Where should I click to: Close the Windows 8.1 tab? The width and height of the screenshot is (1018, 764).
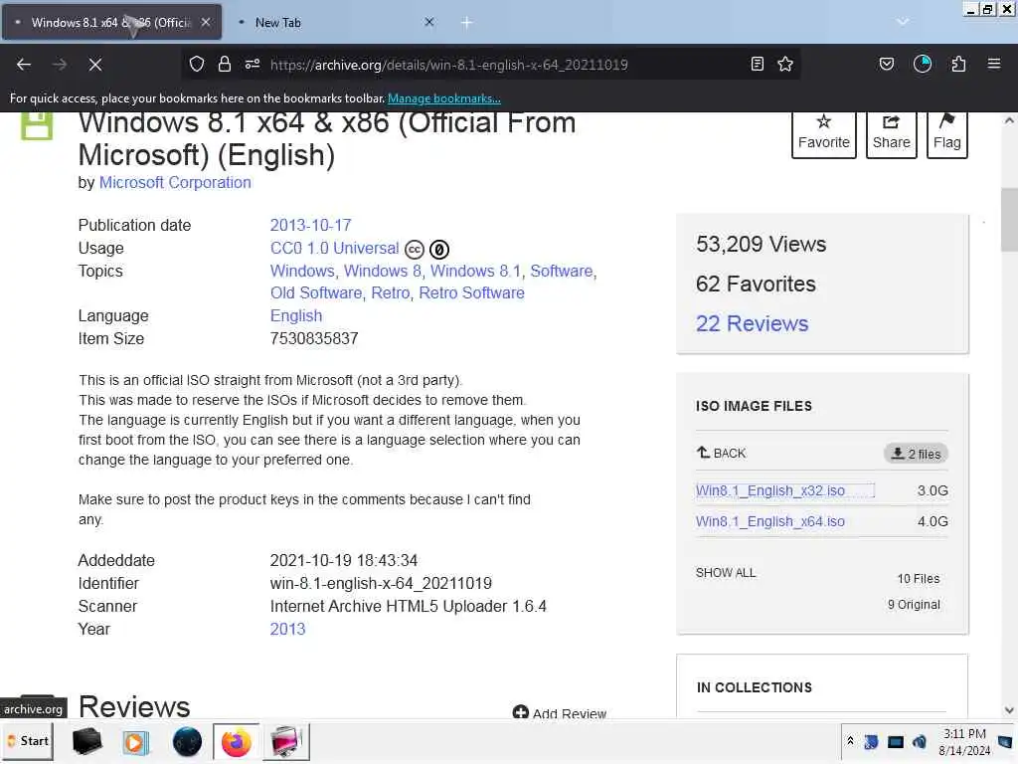coord(206,22)
